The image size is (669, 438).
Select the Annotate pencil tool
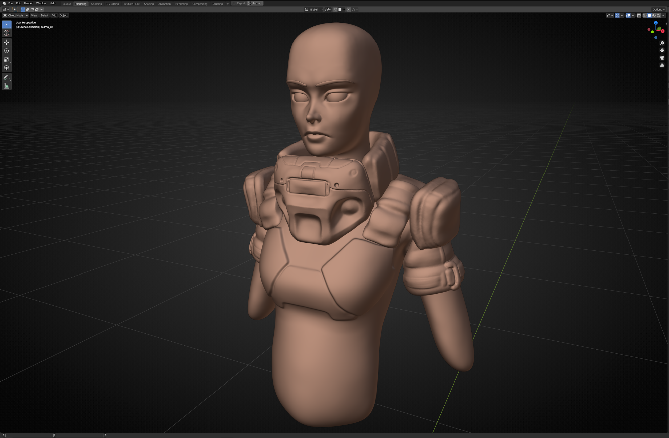(x=7, y=77)
